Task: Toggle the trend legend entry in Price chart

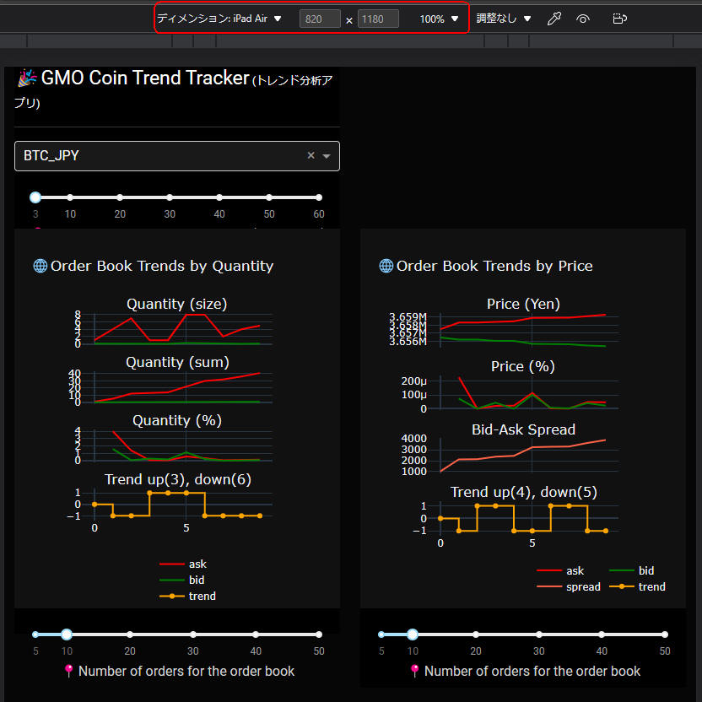Action: 638,587
